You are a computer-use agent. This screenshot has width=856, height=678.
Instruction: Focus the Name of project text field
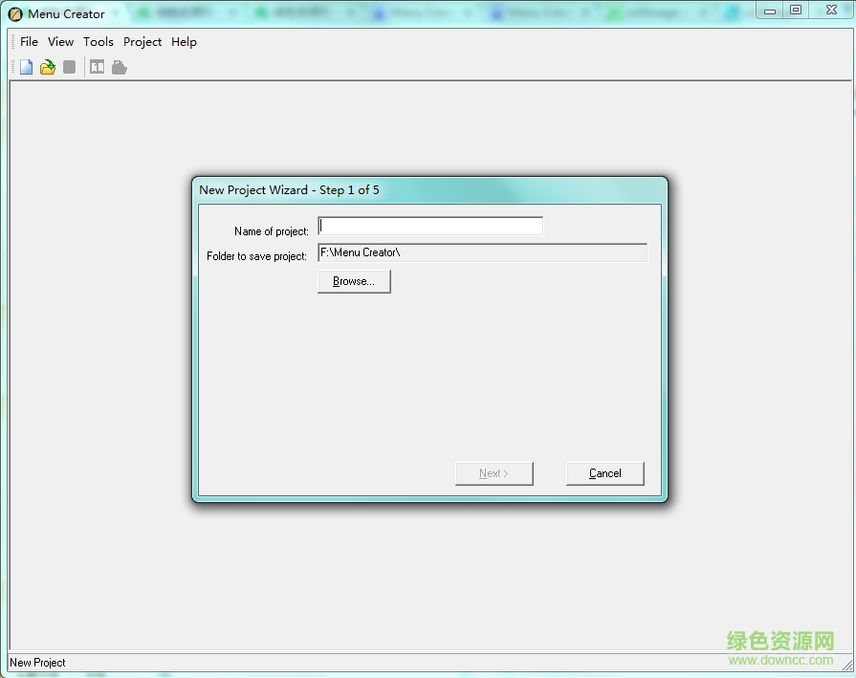(430, 227)
